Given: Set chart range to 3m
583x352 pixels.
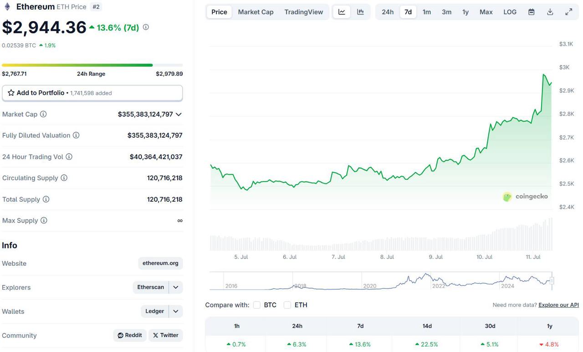Looking at the screenshot, I should pyautogui.click(x=446, y=12).
